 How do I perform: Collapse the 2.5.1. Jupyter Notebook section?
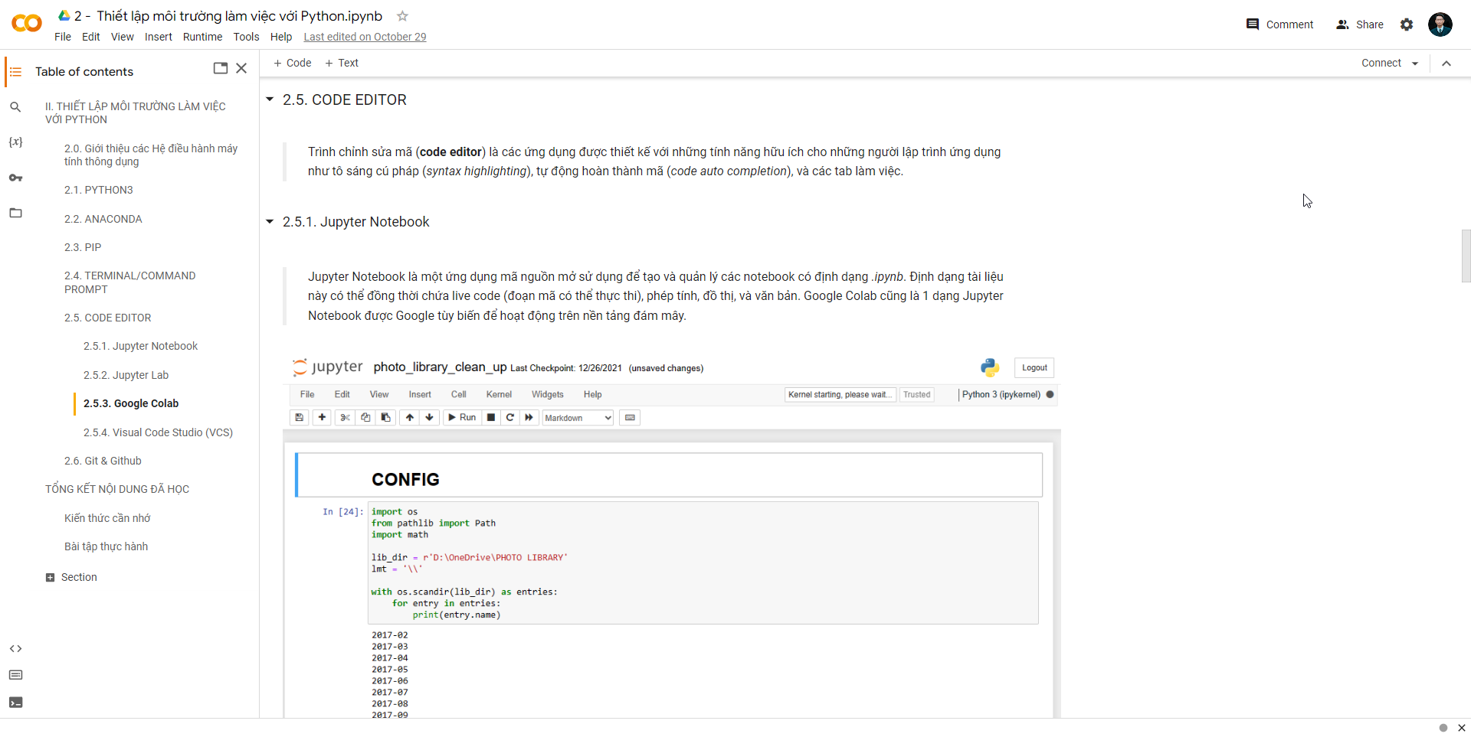coord(270,221)
